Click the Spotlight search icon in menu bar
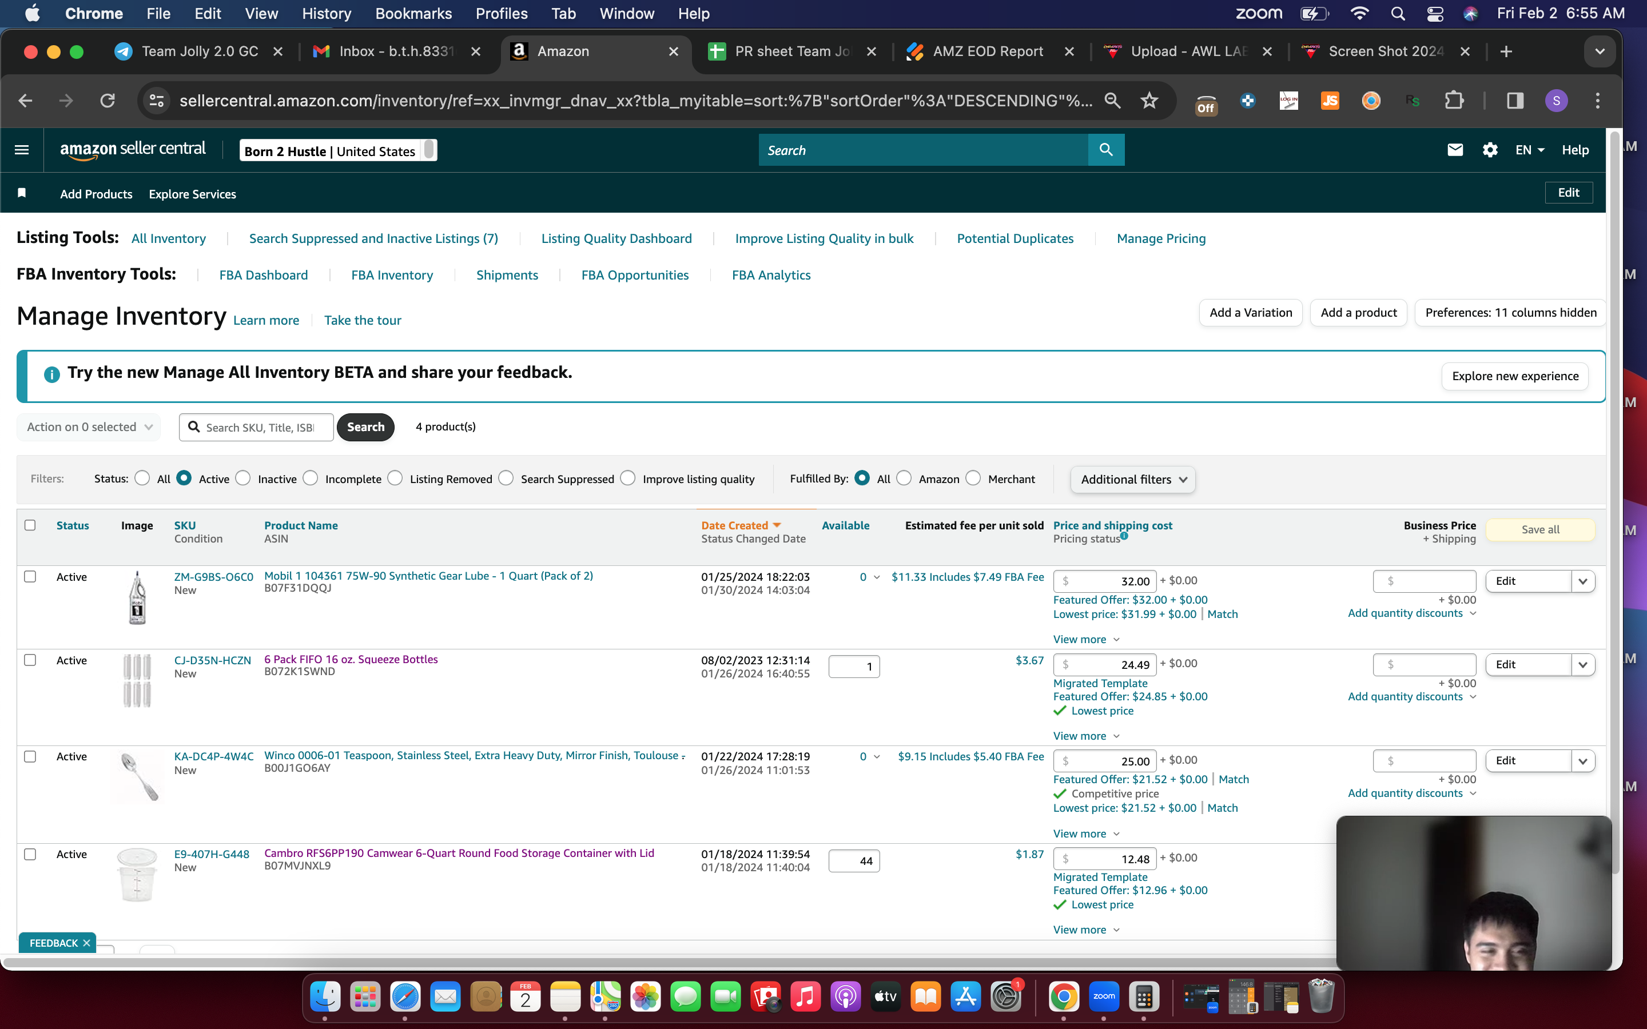The height and width of the screenshot is (1029, 1647). coord(1398,14)
